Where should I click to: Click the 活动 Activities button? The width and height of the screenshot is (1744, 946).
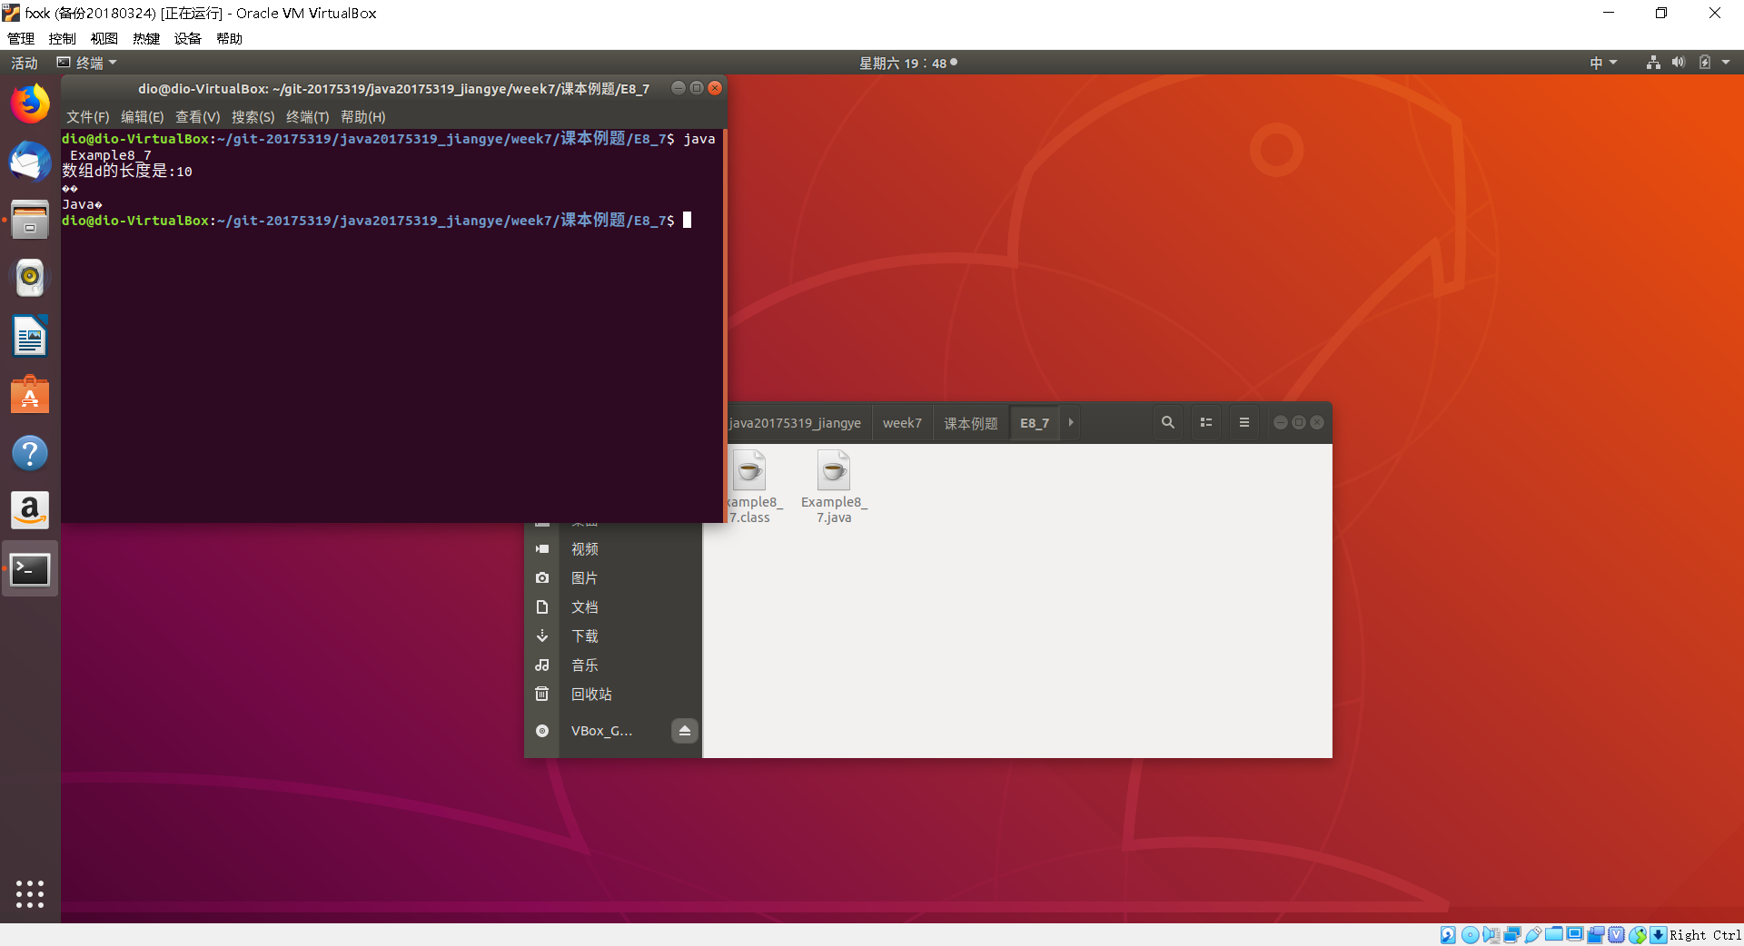pos(25,63)
